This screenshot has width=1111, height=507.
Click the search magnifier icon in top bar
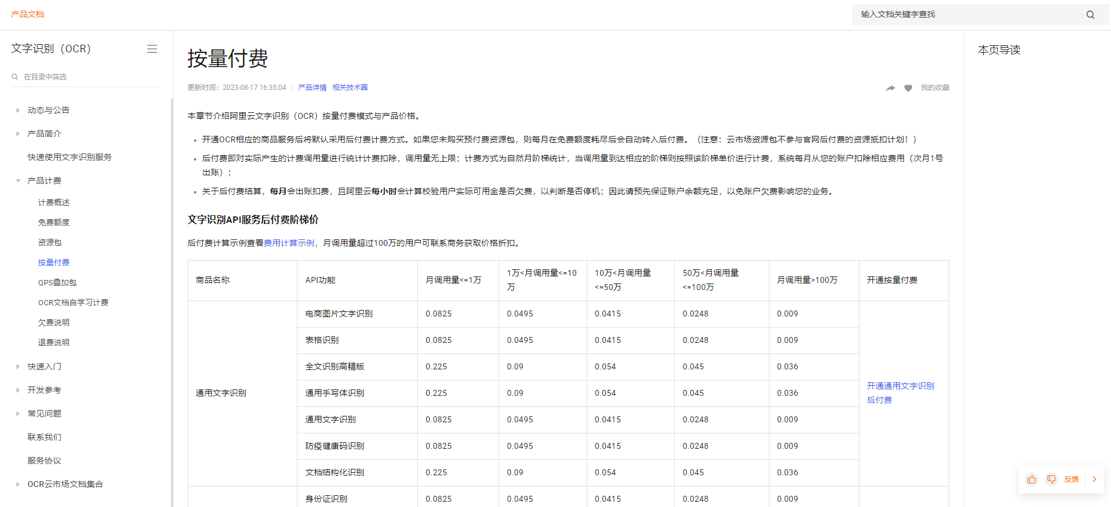(1090, 15)
